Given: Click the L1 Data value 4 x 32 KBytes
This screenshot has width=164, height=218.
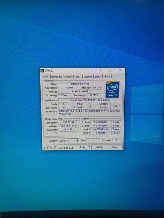Looking at the screenshot, I should pyautogui.click(x=101, y=122).
